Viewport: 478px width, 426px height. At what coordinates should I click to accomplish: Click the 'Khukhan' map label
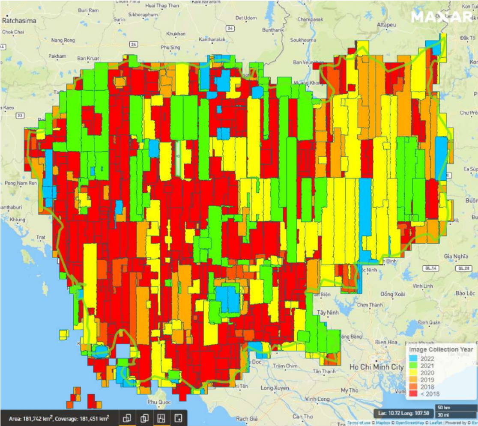click(x=176, y=33)
